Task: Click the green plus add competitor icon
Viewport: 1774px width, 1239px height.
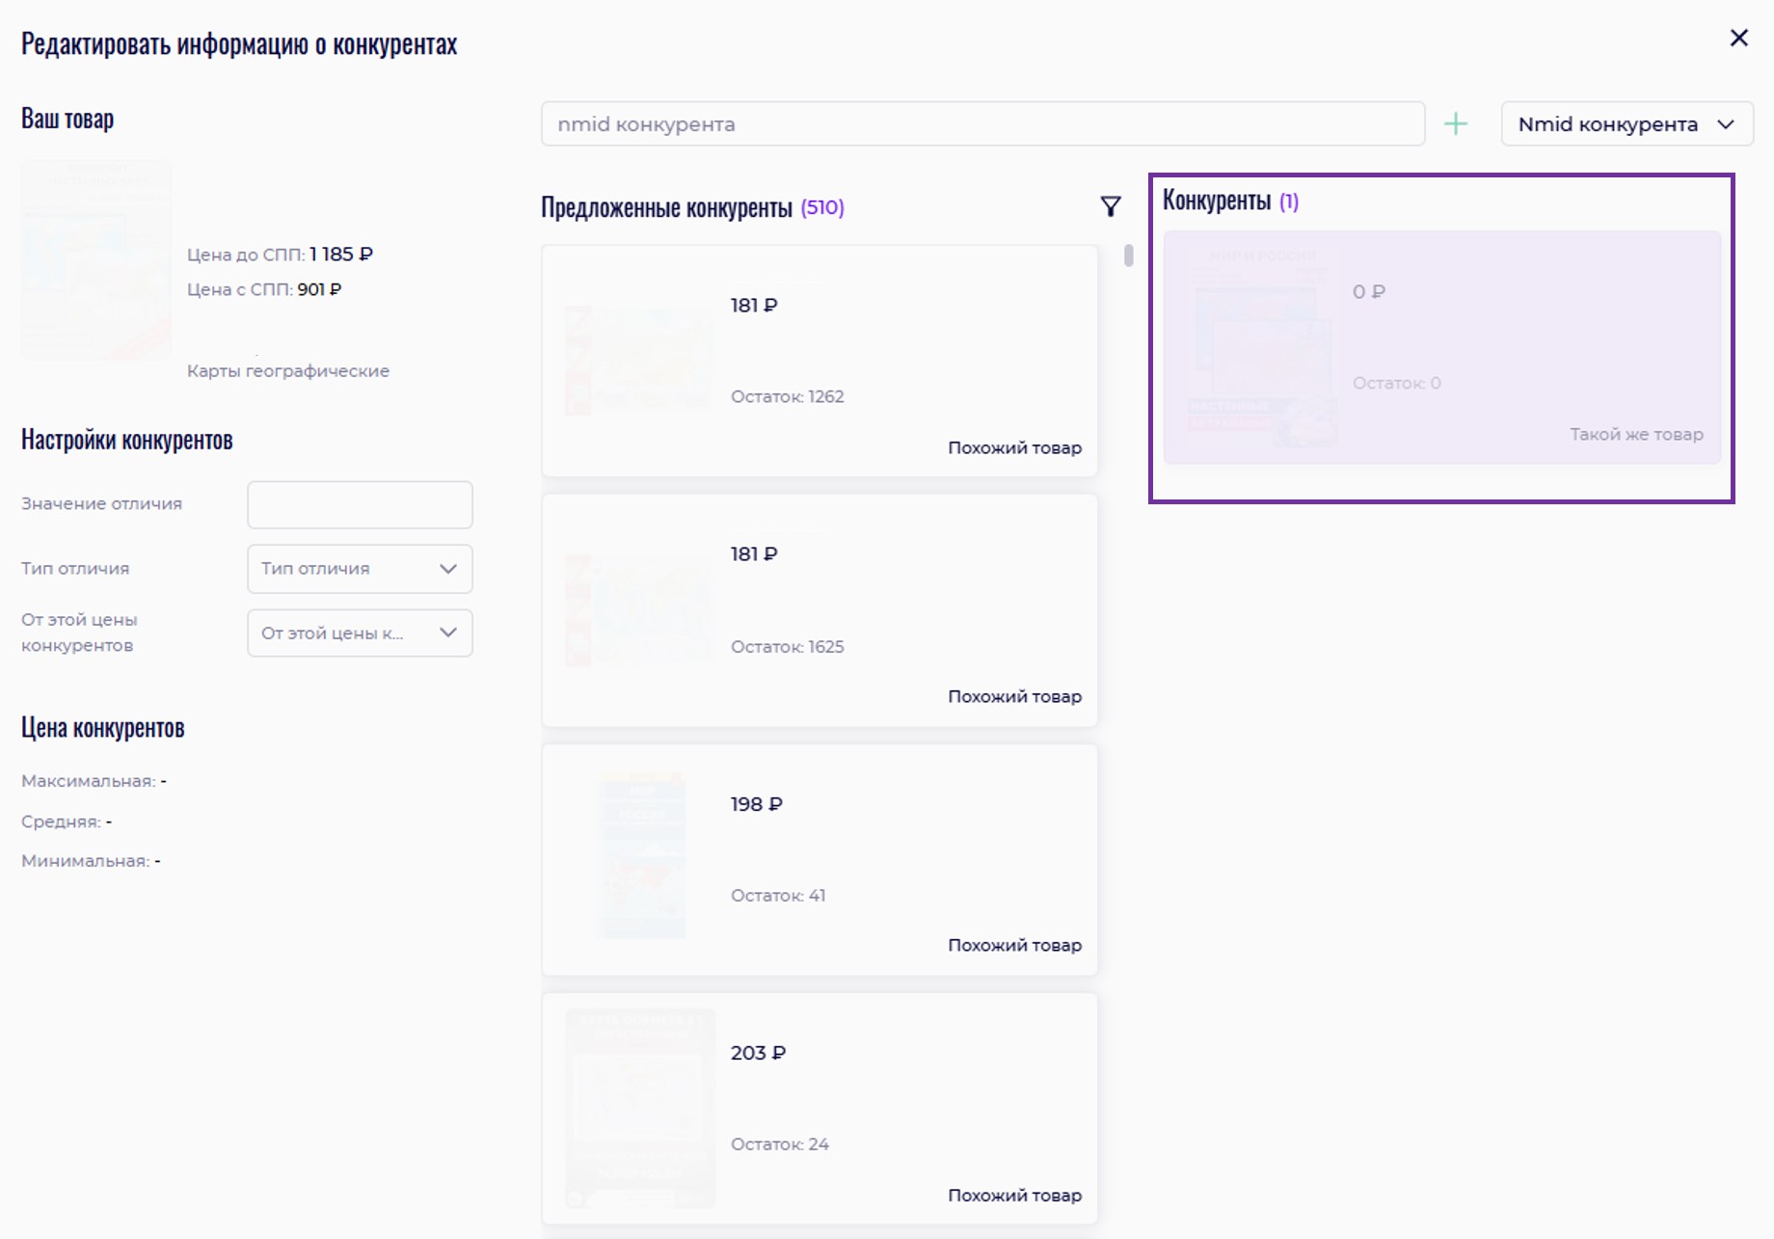Action: point(1455,124)
